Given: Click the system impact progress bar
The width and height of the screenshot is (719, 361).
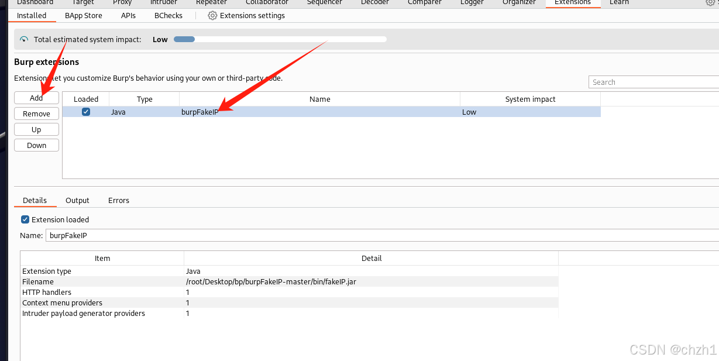Looking at the screenshot, I should click(x=280, y=39).
